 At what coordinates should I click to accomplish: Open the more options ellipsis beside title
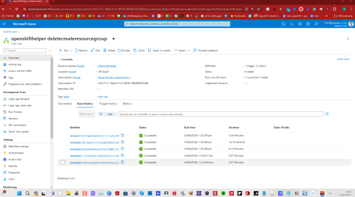[120, 39]
